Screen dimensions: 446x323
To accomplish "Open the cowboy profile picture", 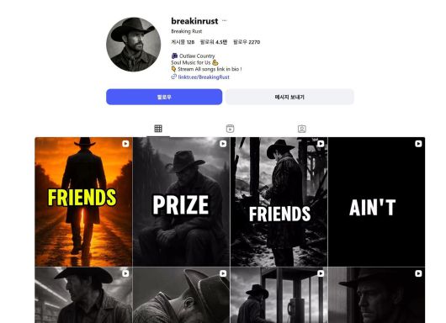I will coord(134,45).
